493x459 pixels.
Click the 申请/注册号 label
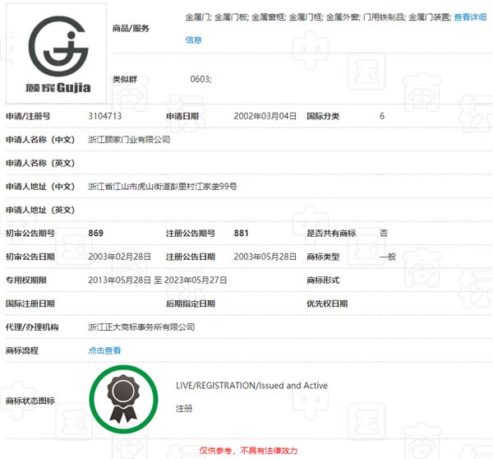[28, 116]
